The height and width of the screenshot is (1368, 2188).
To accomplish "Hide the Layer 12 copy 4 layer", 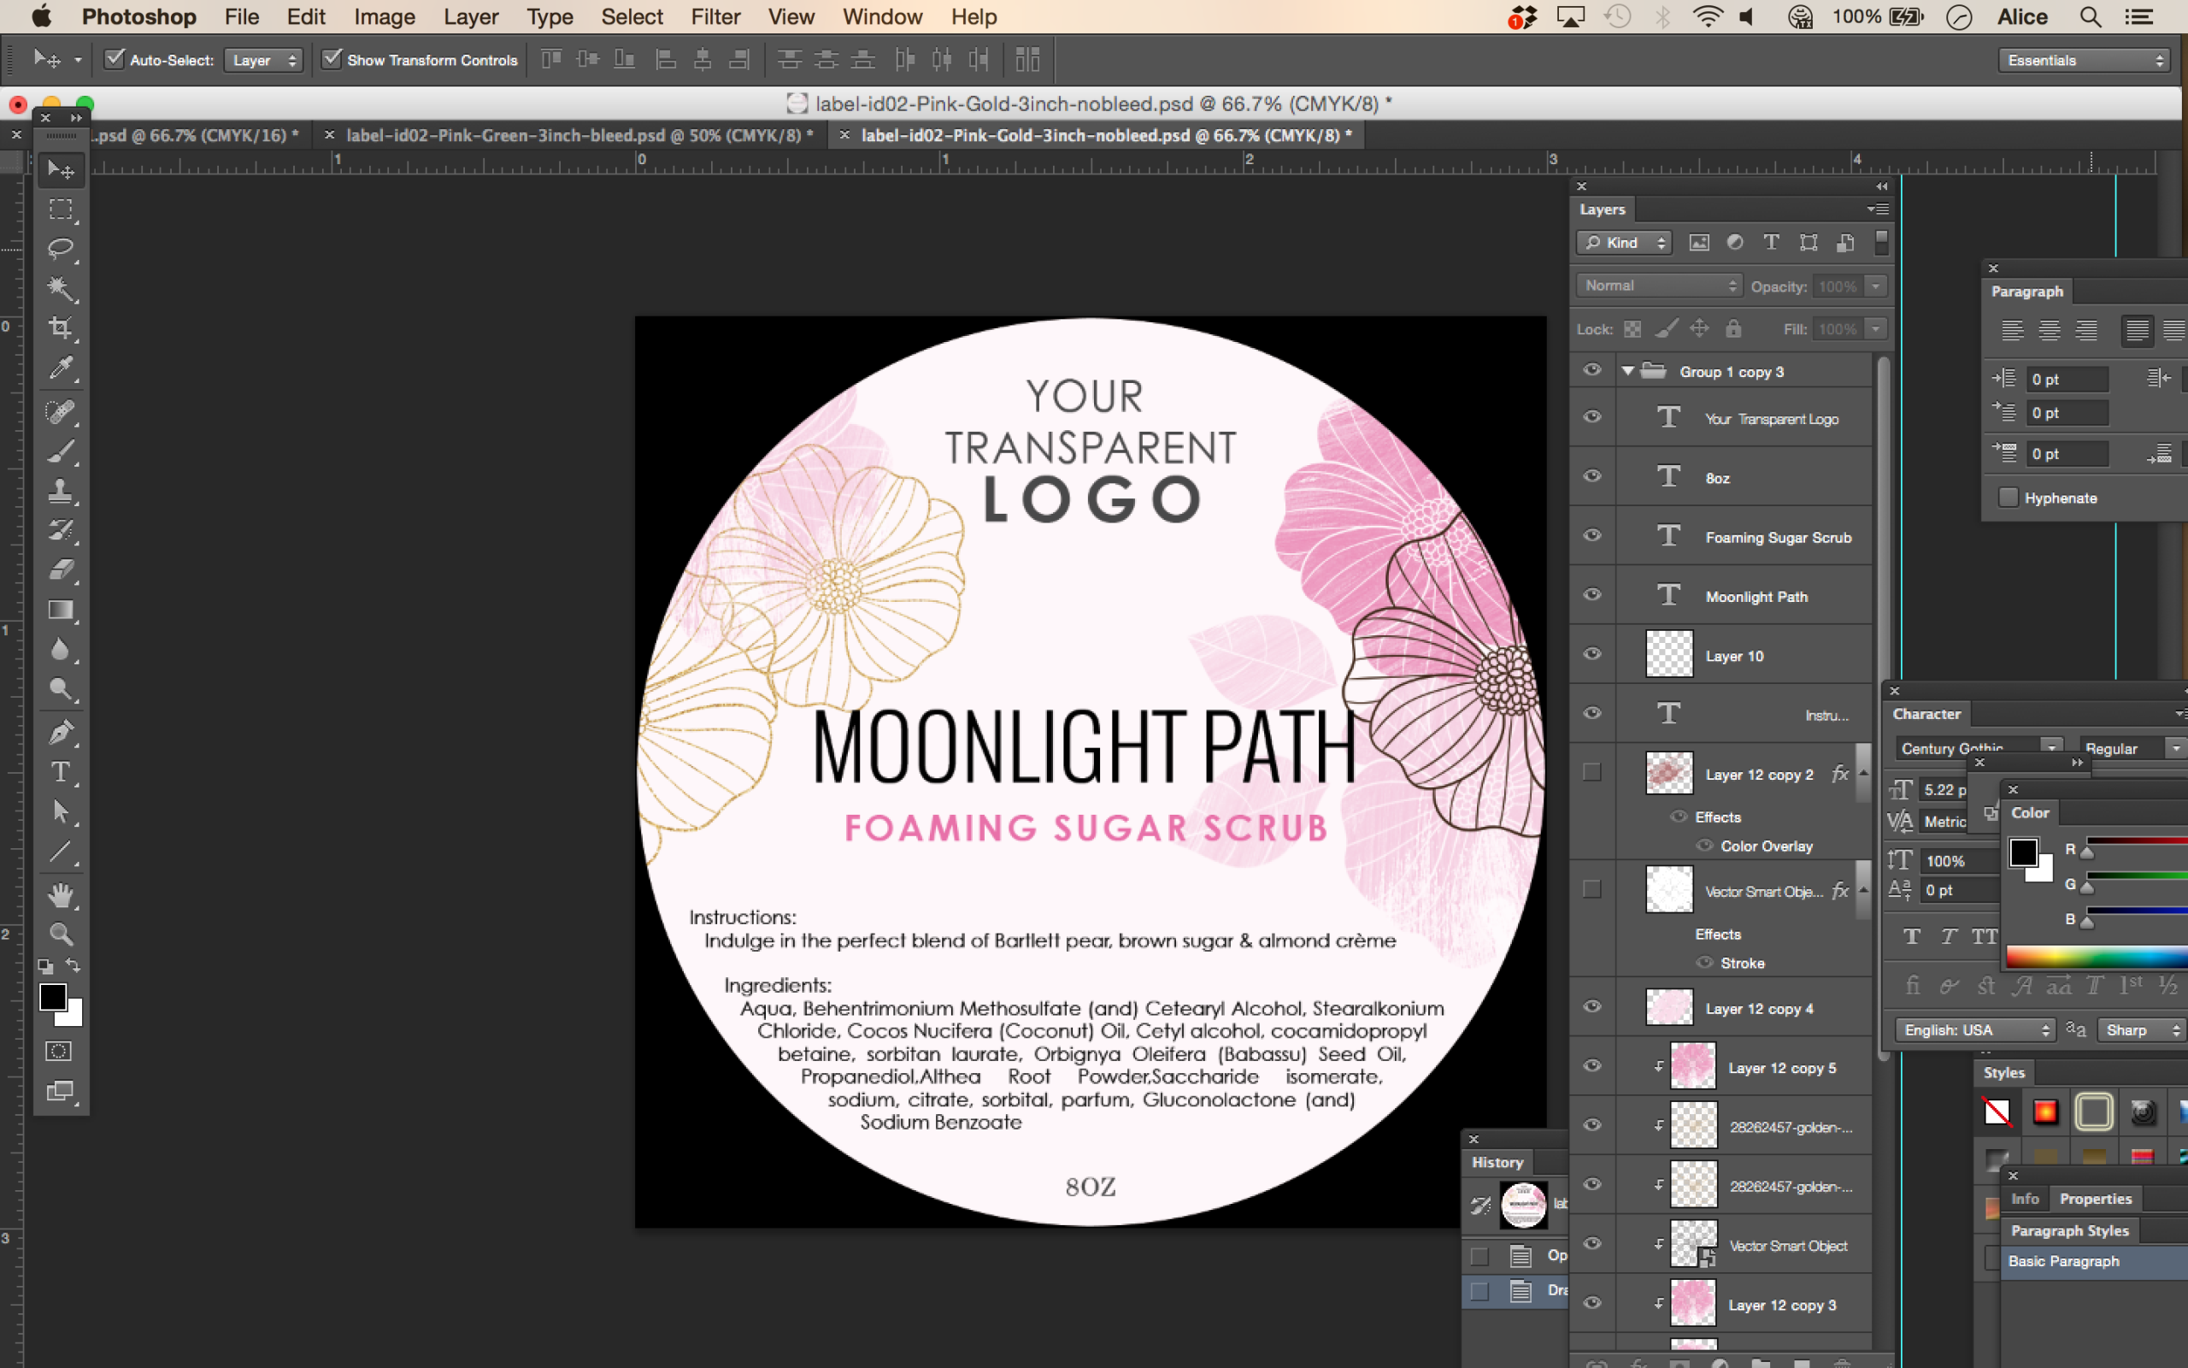I will [x=1592, y=1006].
